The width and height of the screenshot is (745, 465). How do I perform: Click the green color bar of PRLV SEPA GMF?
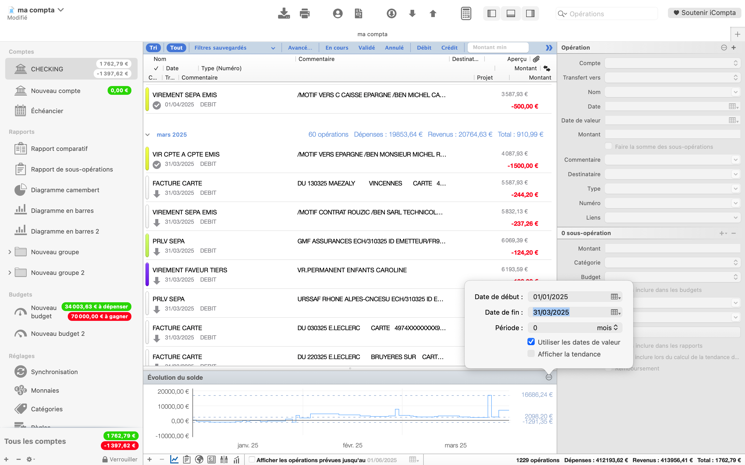147,245
